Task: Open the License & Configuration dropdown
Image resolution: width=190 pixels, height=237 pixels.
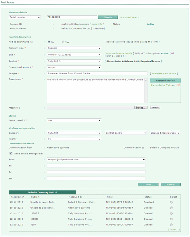Action: pyautogui.click(x=165, y=133)
